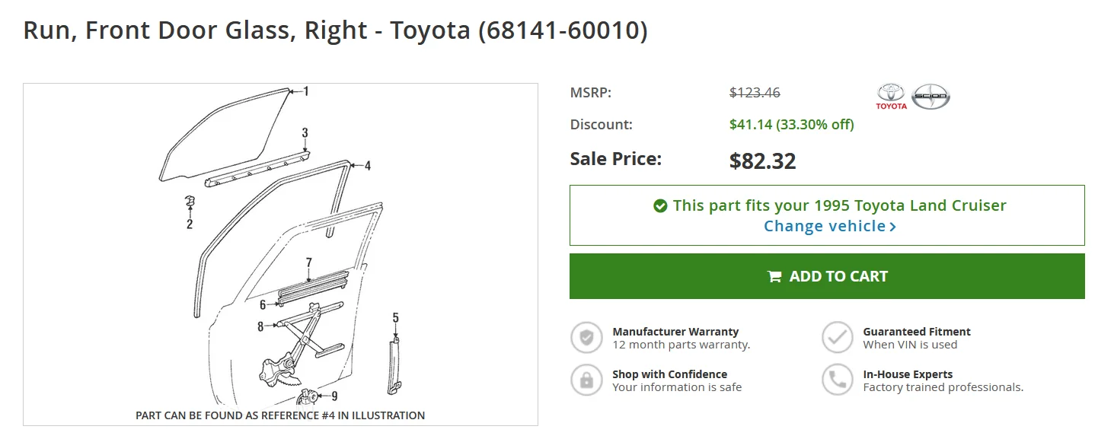Click reference number 7 in the diagram
This screenshot has height=439, width=1114.
[309, 263]
